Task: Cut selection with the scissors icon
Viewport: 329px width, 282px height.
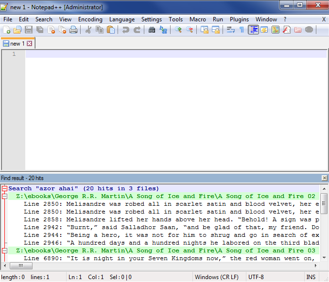Action: tap(88, 30)
